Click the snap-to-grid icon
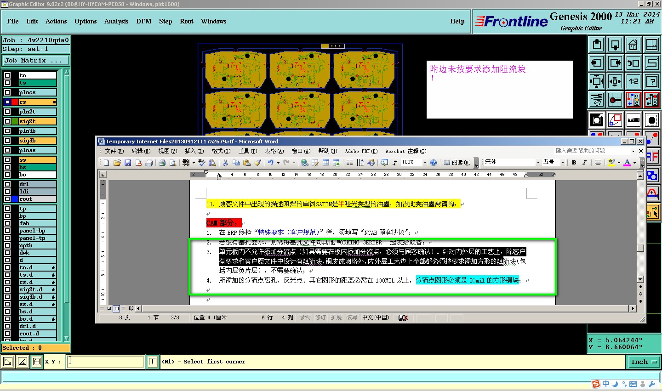 [615, 100]
